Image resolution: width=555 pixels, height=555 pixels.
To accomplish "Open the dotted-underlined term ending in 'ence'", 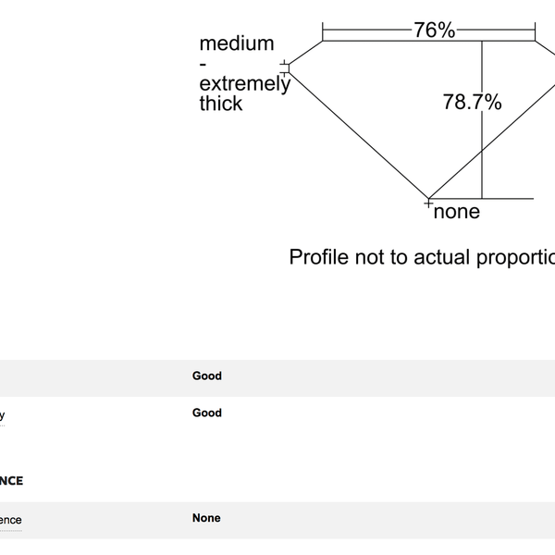I will 10,520.
